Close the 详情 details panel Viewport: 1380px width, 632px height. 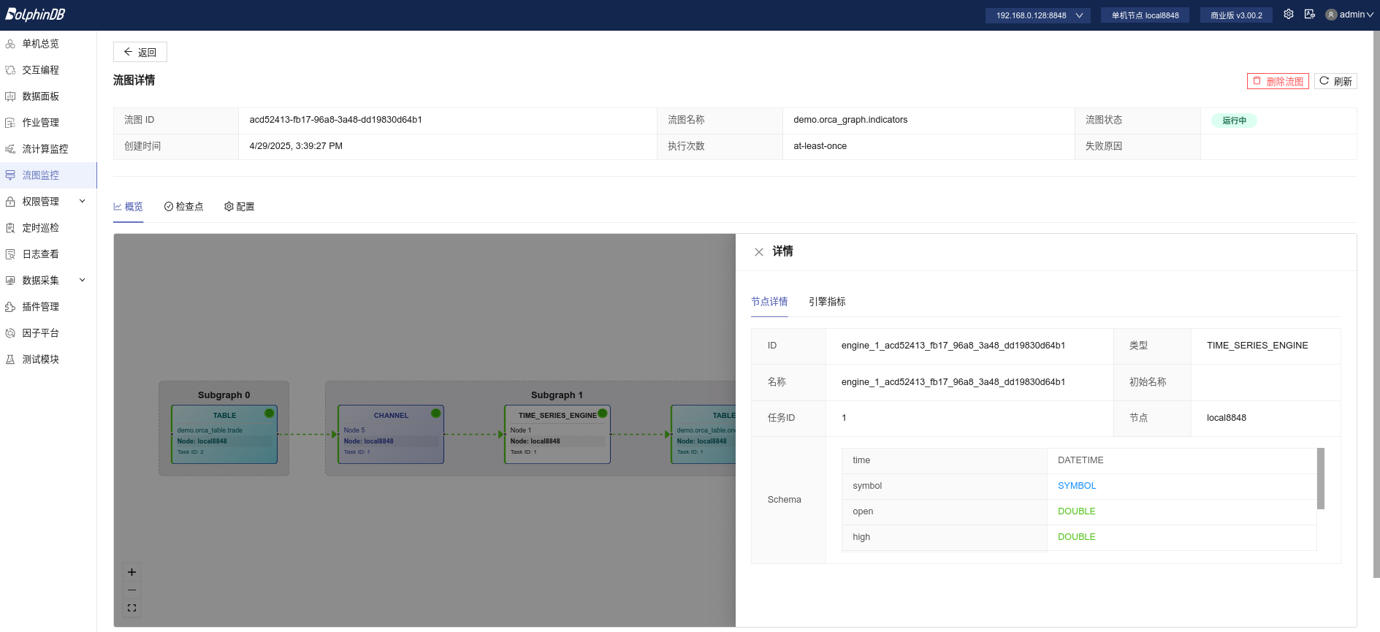point(759,252)
